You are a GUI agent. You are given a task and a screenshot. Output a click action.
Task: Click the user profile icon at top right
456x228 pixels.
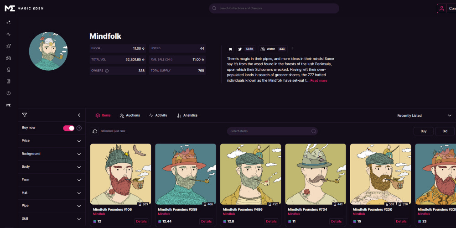441,8
